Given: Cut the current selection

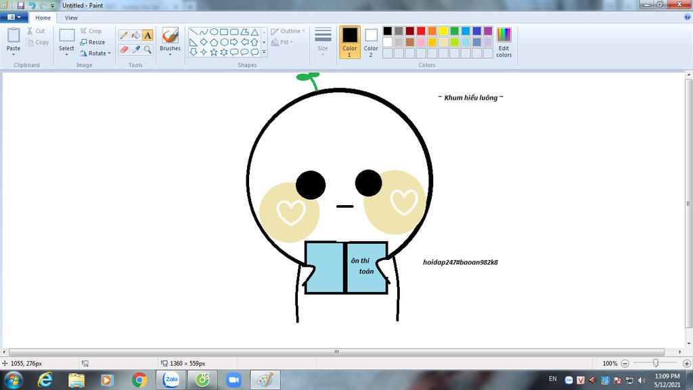Looking at the screenshot, I should coord(36,31).
